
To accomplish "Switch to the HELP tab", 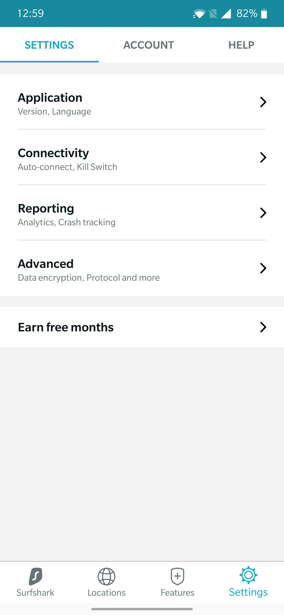I will [x=241, y=45].
